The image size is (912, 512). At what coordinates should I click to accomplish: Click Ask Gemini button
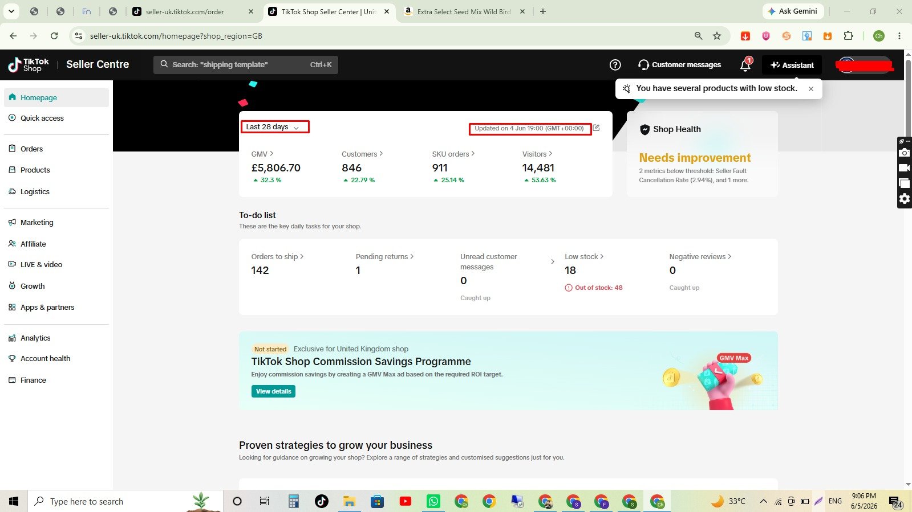pos(793,11)
